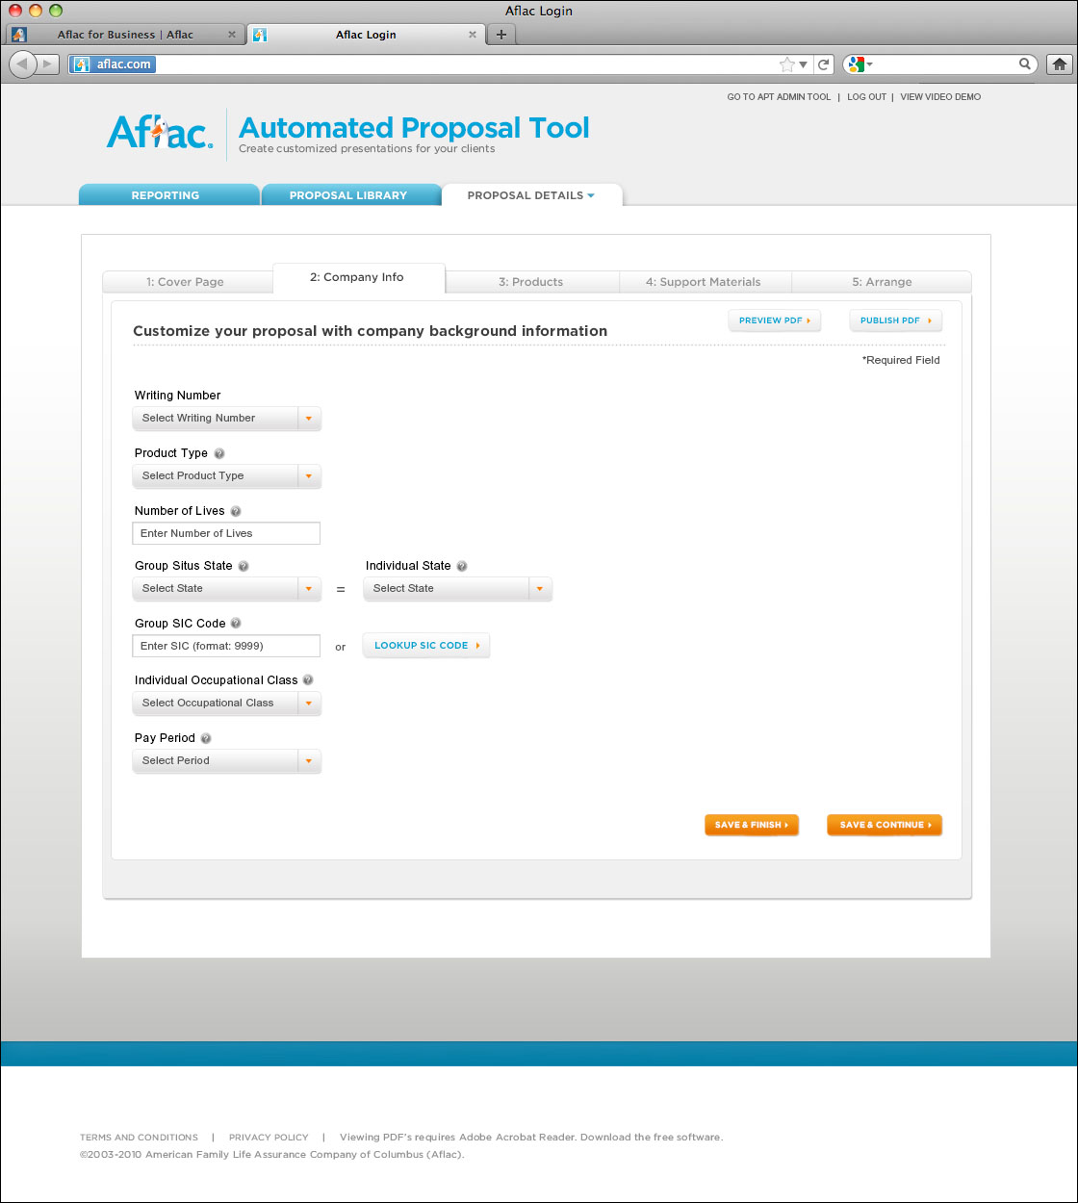
Task: Show help for Individual State
Action: 462,566
